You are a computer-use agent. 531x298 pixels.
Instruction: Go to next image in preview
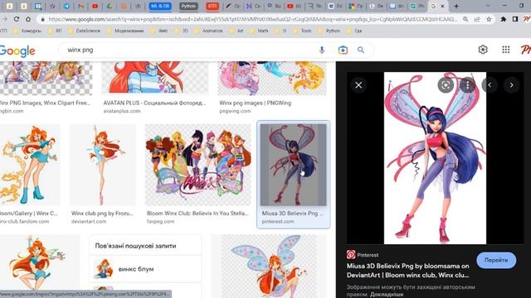[511, 85]
